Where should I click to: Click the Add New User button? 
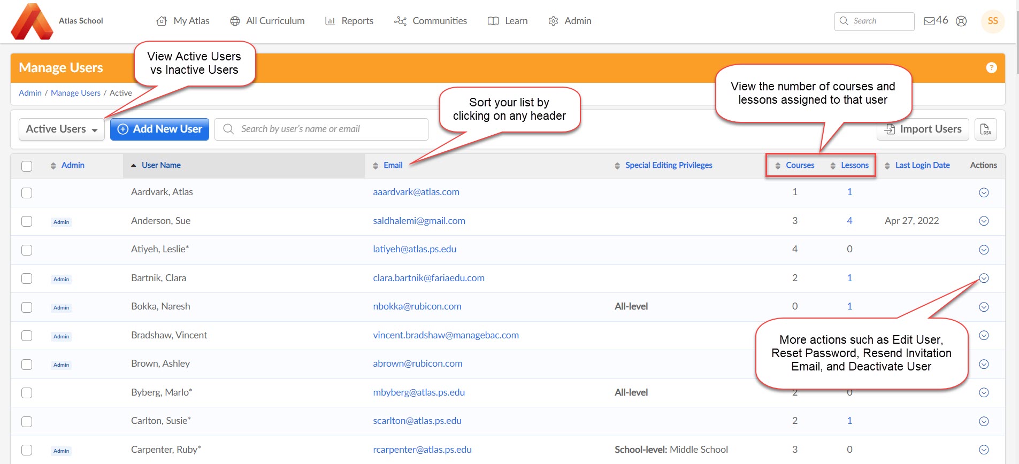point(159,129)
